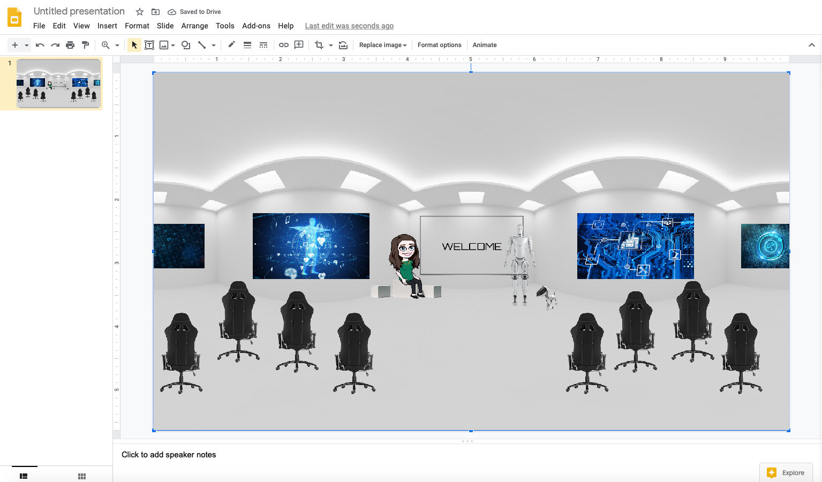Open the Arrange menu
Image resolution: width=822 pixels, height=482 pixels.
click(194, 26)
